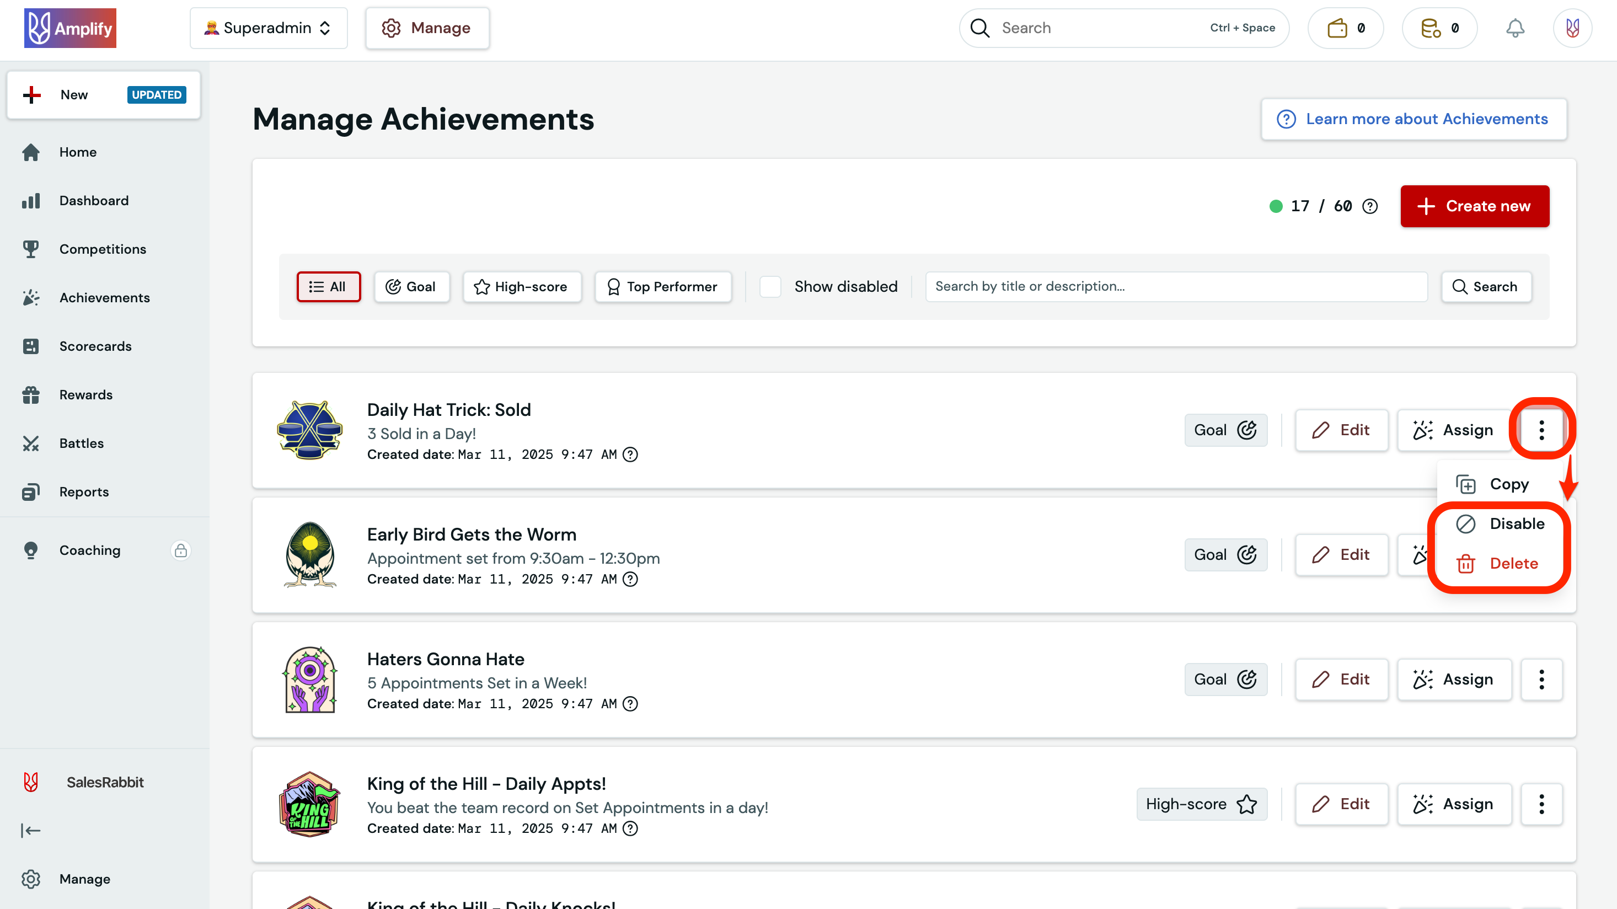
Task: Click the notification bell icon
Action: (1516, 28)
